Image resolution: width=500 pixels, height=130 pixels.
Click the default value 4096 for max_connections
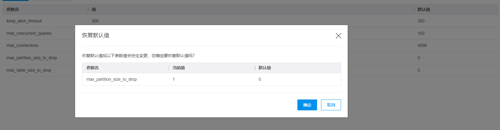pos(422,45)
